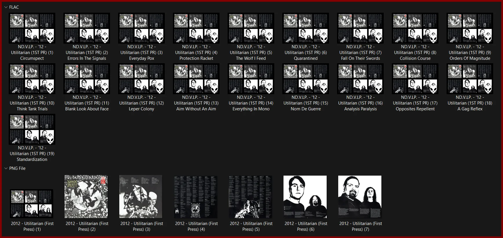Click the Opposites Repellent thumbnail
503x238 pixels.
415,79
